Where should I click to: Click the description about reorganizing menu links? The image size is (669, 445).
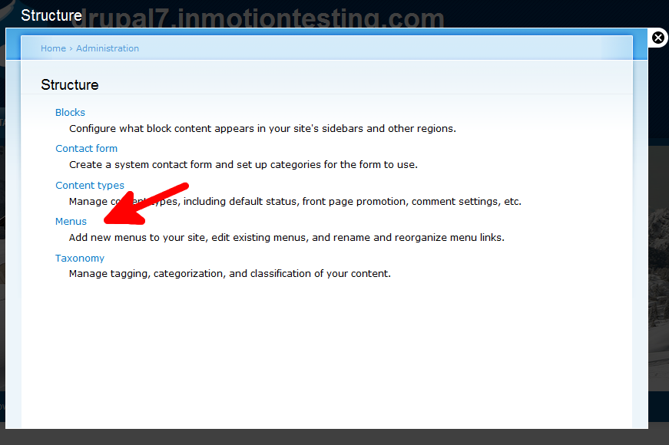click(286, 238)
